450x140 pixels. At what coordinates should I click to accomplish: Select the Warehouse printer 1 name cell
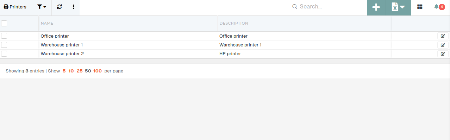pos(128,45)
